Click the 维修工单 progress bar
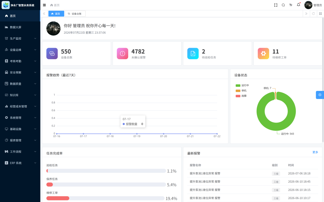Image resolution: width=324 pixels, height=202 pixels. click(106, 198)
